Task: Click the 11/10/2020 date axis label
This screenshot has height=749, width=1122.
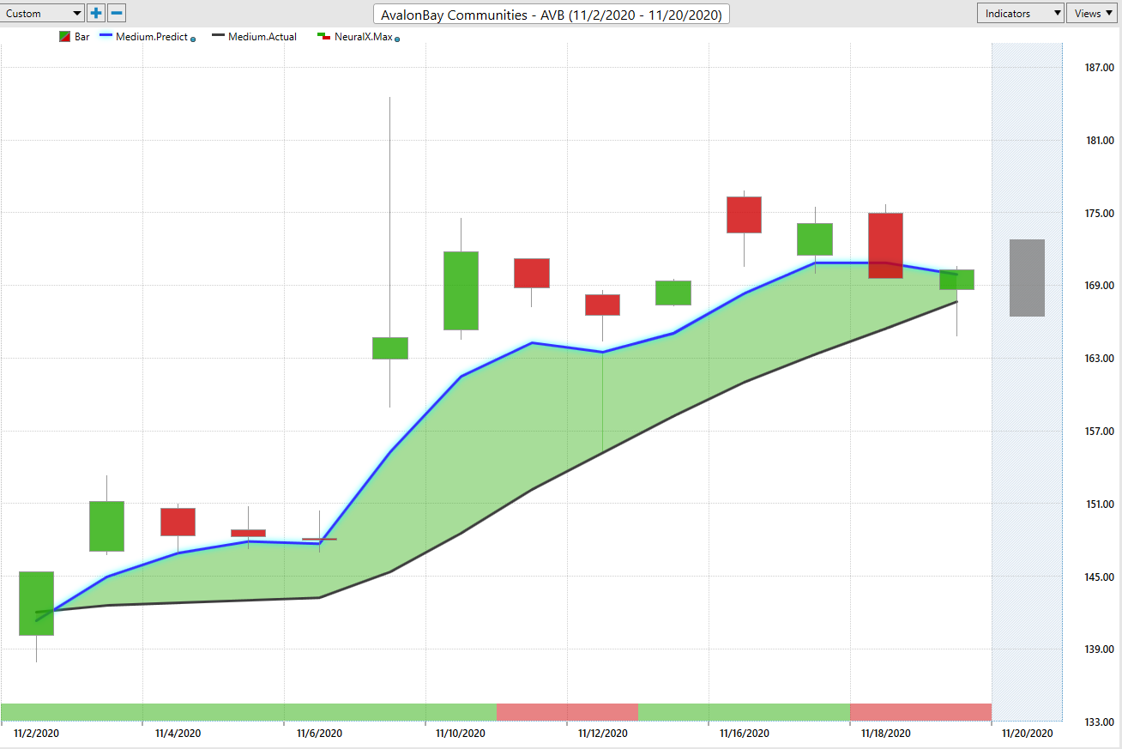Action: tap(461, 734)
